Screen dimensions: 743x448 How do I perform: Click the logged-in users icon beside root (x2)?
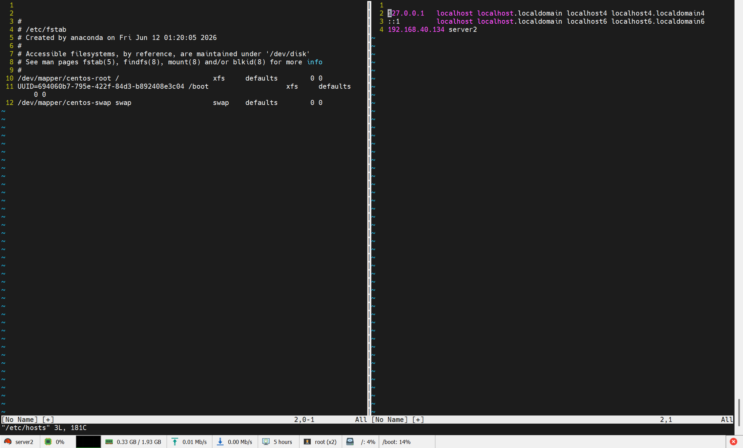(x=307, y=442)
